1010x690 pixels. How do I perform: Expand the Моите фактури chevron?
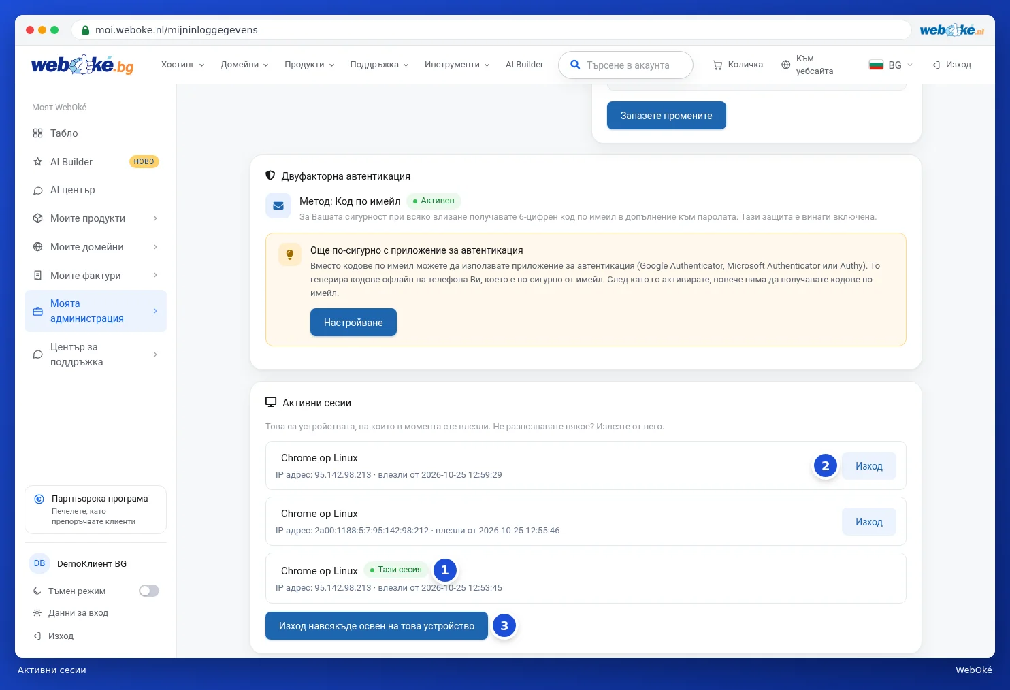coord(155,276)
